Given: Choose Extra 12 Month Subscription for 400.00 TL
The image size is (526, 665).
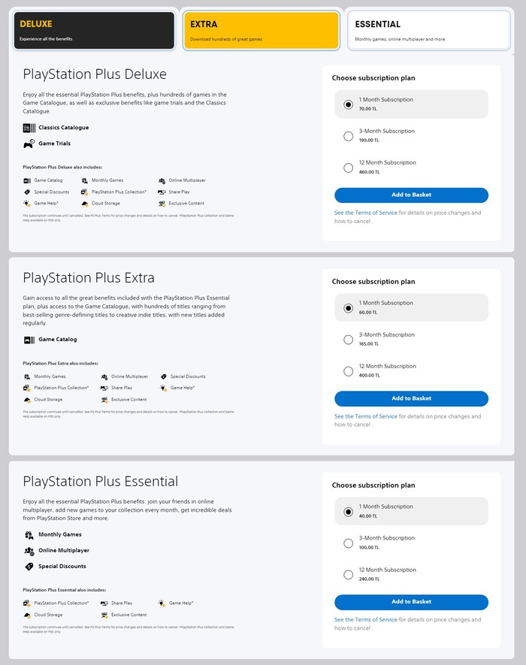Looking at the screenshot, I should [348, 371].
